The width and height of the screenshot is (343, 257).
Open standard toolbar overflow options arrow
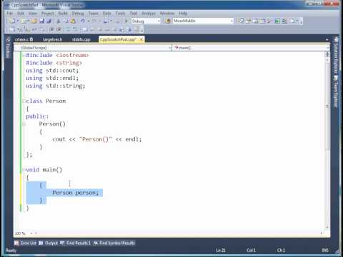click(x=302, y=21)
